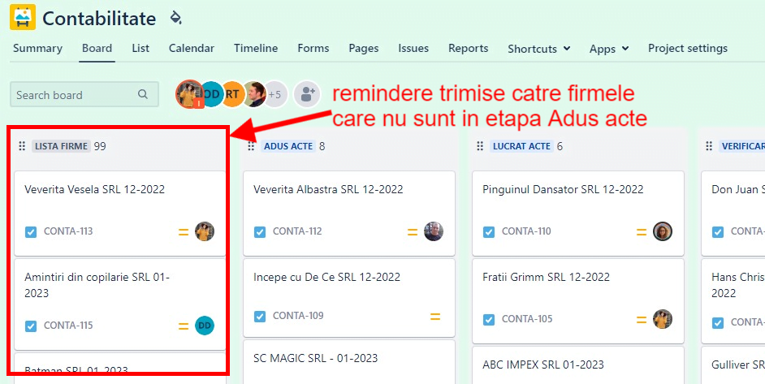This screenshot has width=765, height=384.
Task: Open Project settings
Action: 687,49
